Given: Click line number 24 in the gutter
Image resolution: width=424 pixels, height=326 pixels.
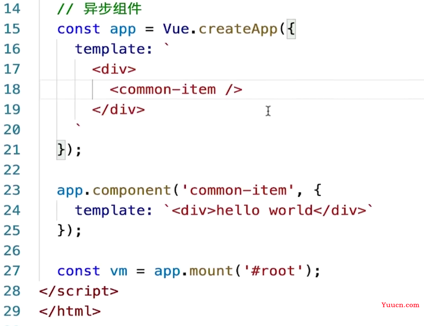Looking at the screenshot, I should tap(12, 211).
